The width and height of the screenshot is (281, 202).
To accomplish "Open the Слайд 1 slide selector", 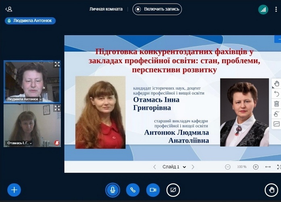I will point(174,167).
